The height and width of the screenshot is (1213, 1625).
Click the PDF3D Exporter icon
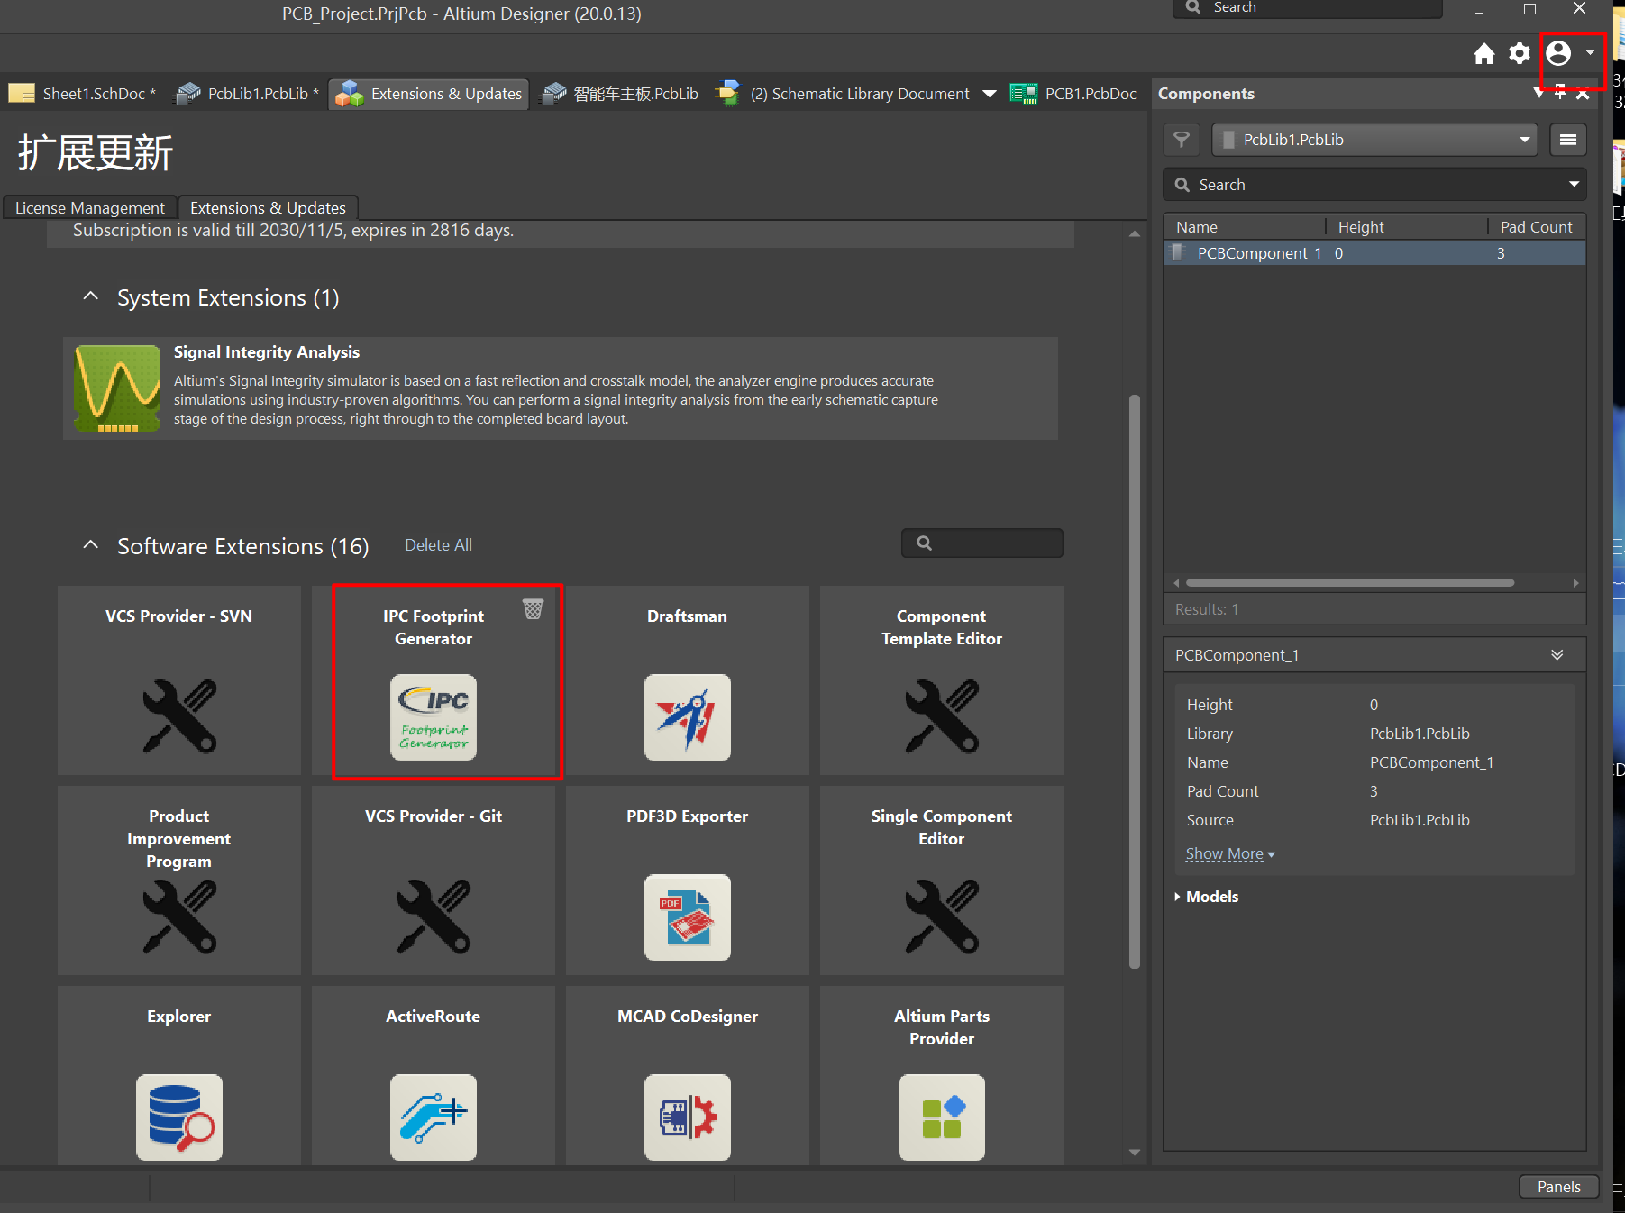point(688,917)
